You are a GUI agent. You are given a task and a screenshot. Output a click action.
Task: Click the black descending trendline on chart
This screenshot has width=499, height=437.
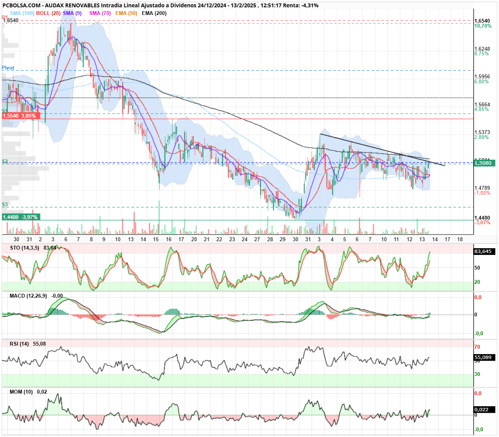click(x=383, y=150)
